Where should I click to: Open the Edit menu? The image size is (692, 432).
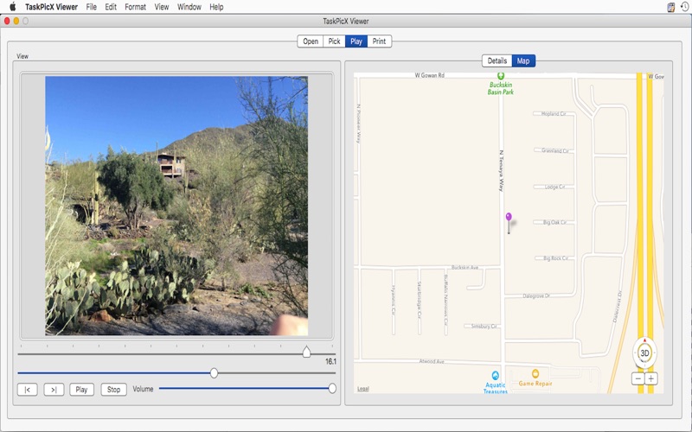(x=111, y=7)
